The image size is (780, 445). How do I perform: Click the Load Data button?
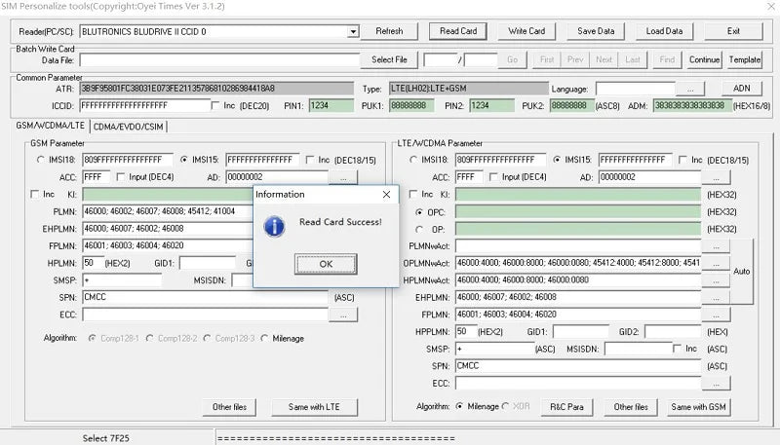pyautogui.click(x=664, y=31)
